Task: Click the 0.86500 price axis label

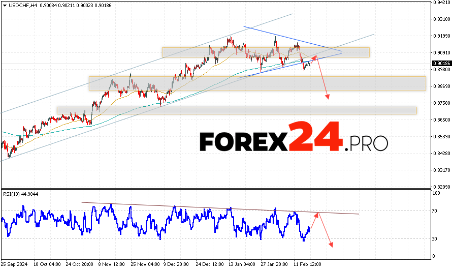Action: (x=442, y=119)
